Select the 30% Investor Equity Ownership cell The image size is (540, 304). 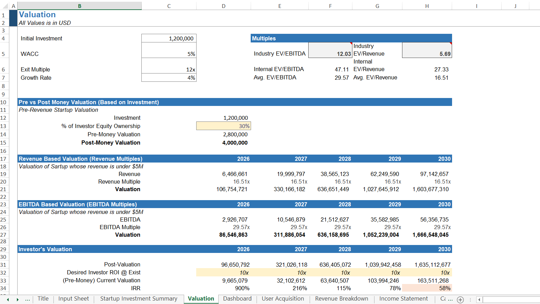click(x=223, y=126)
